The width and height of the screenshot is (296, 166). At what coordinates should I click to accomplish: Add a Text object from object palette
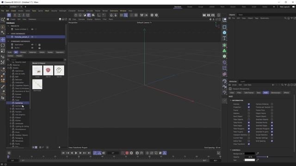click(x=224, y=38)
